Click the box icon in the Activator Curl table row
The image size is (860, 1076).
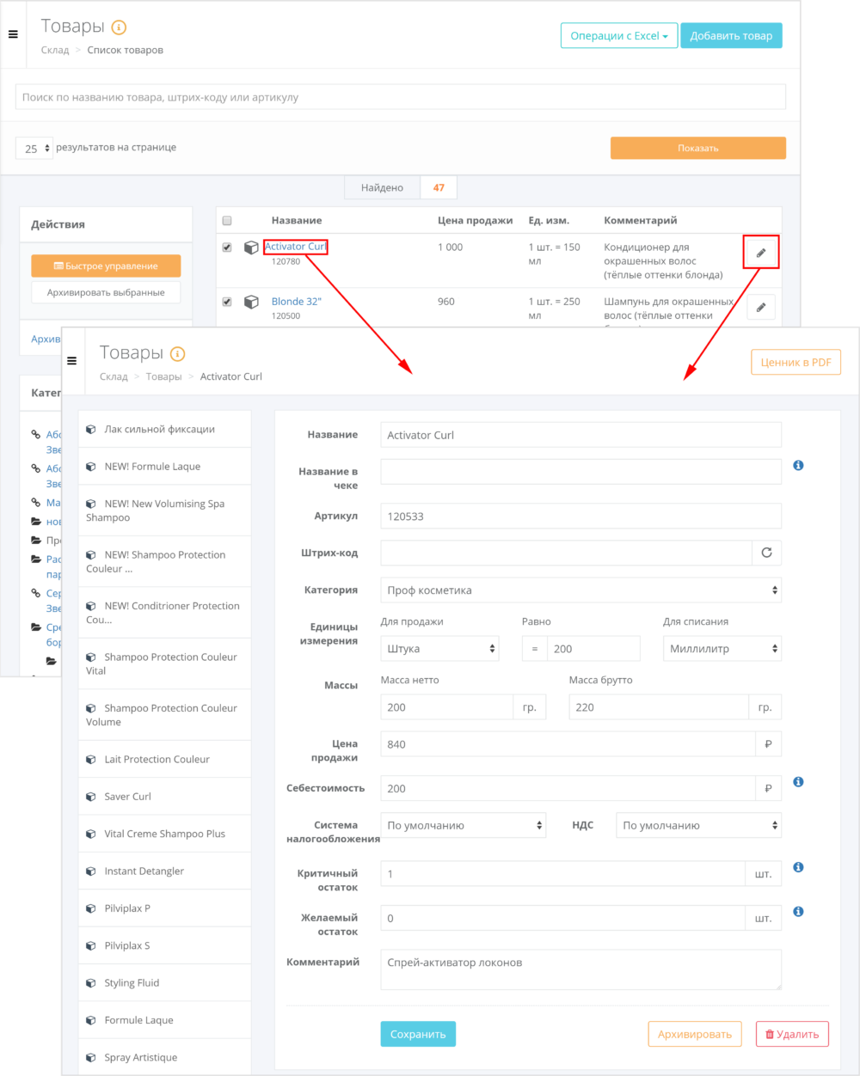coord(251,248)
